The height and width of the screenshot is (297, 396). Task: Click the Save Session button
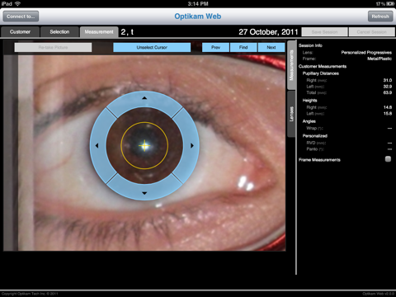(x=324, y=32)
